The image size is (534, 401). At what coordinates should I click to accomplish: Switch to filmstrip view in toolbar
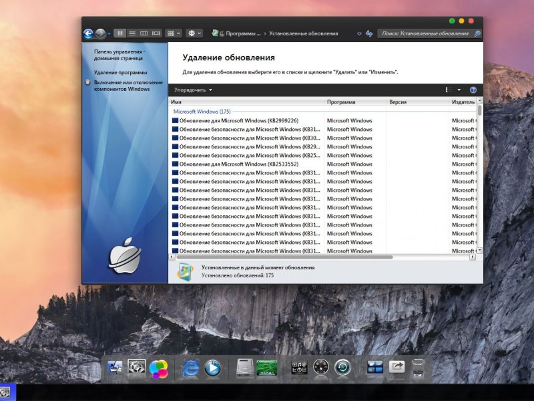pos(156,33)
